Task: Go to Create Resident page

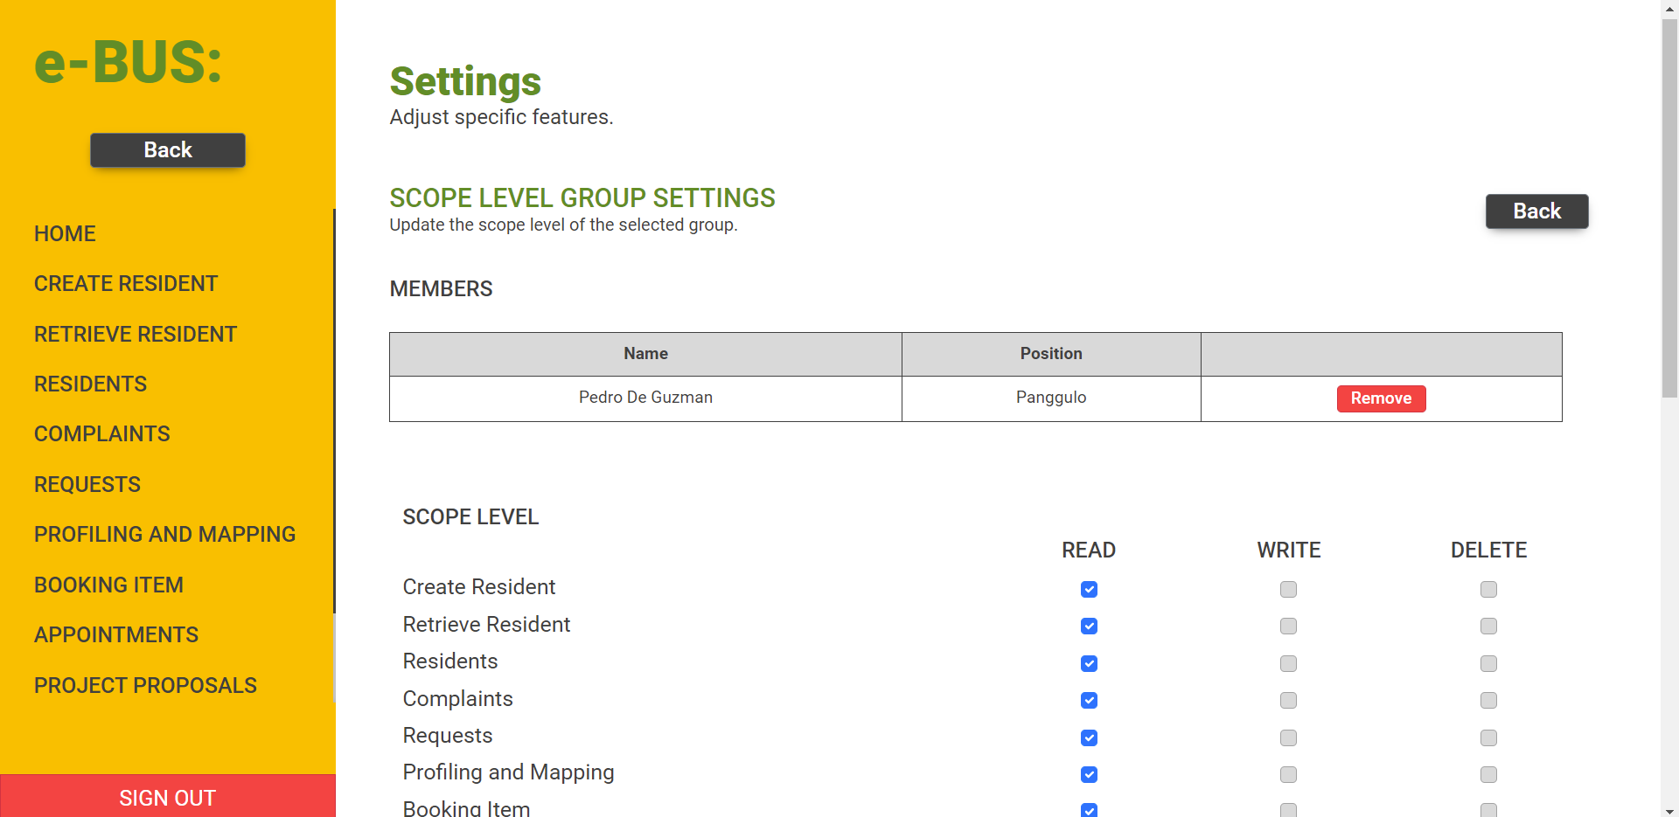Action: pos(126,284)
